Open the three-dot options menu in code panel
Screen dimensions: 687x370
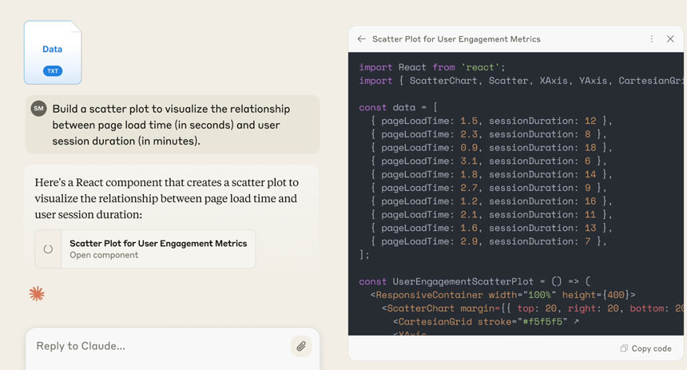[x=652, y=39]
